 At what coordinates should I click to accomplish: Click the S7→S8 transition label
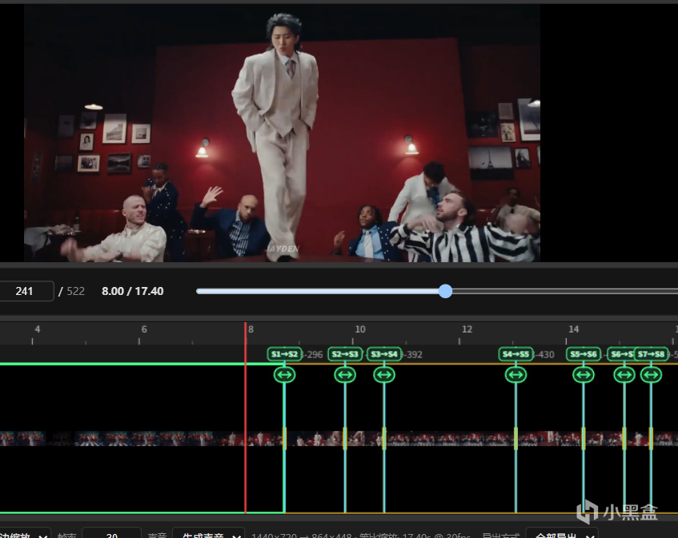(651, 354)
